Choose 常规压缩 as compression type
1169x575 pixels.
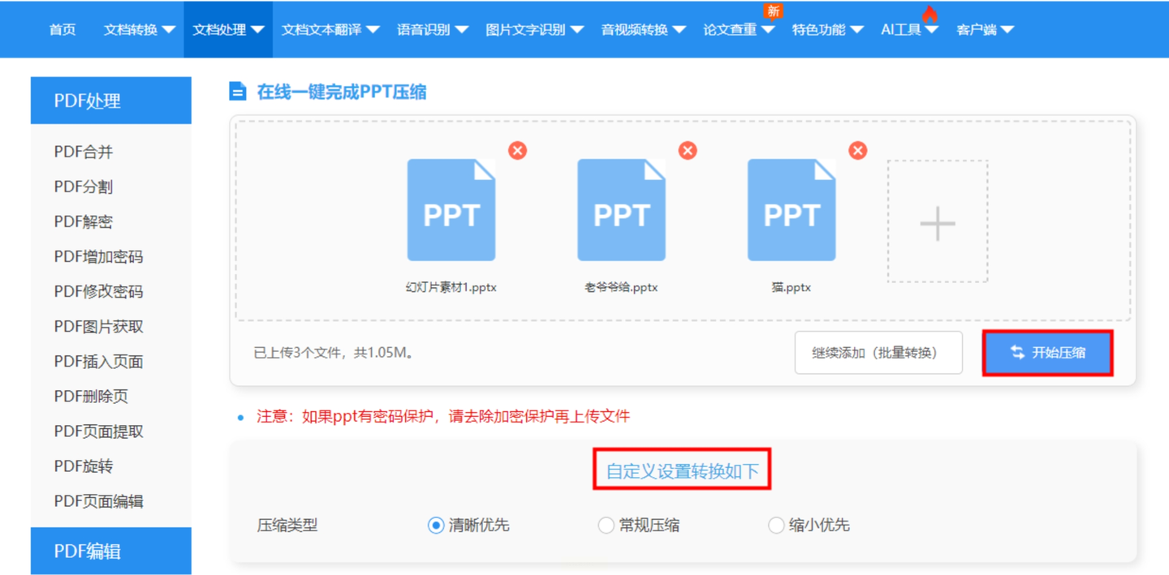coord(606,525)
